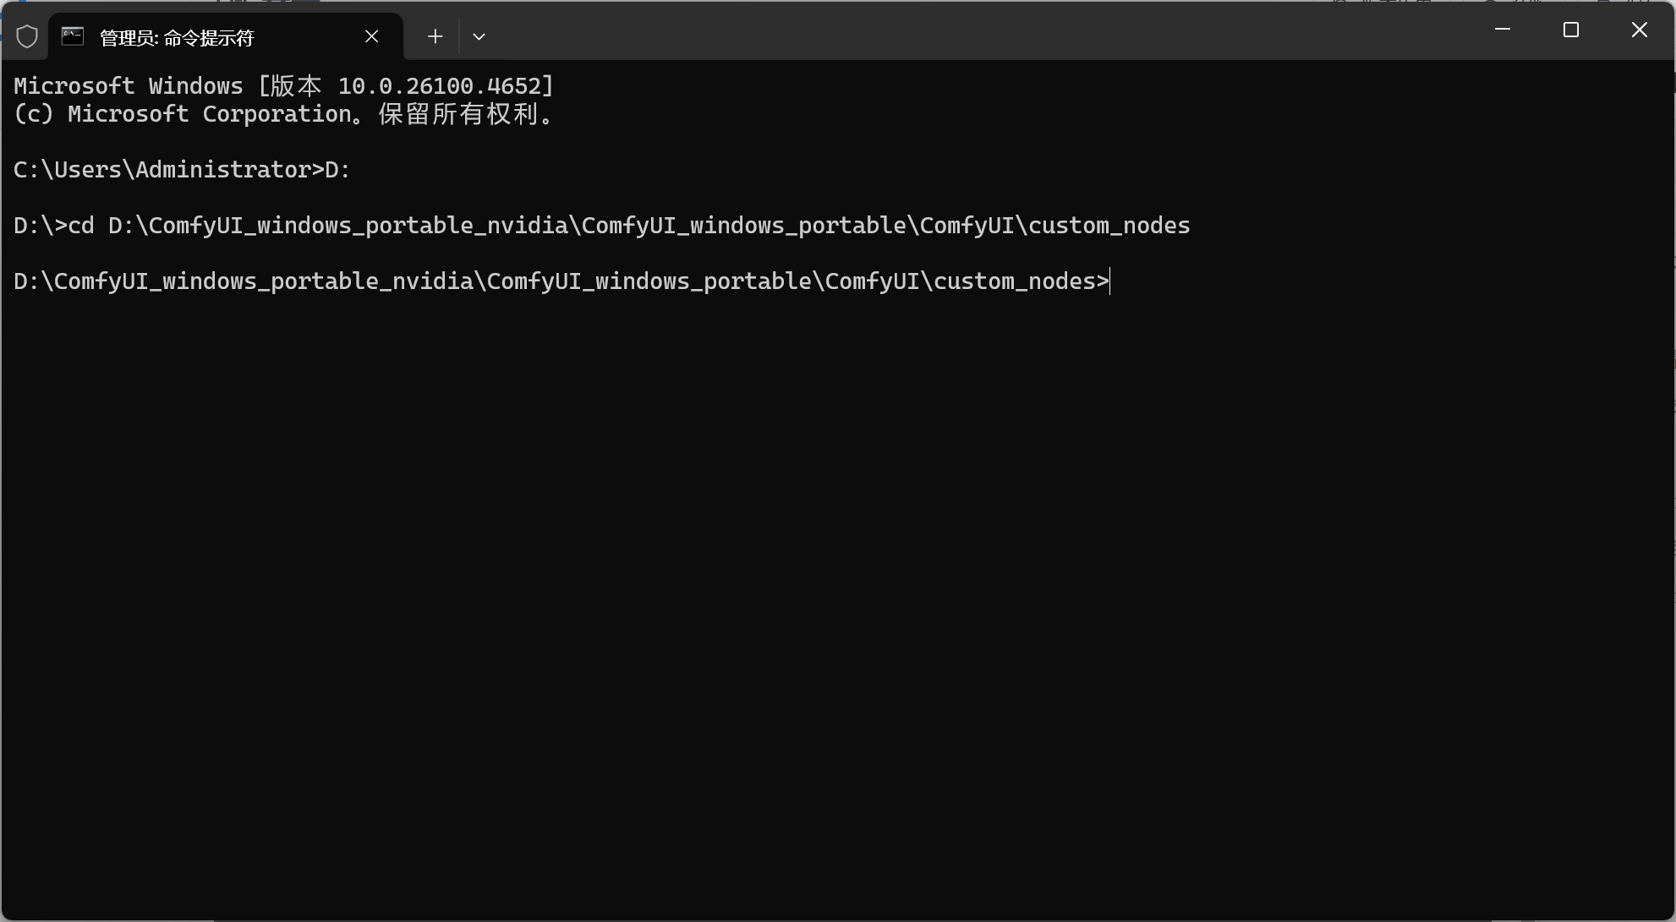
Task: Click the version number 10.0.26100.4652
Action: coord(439,86)
